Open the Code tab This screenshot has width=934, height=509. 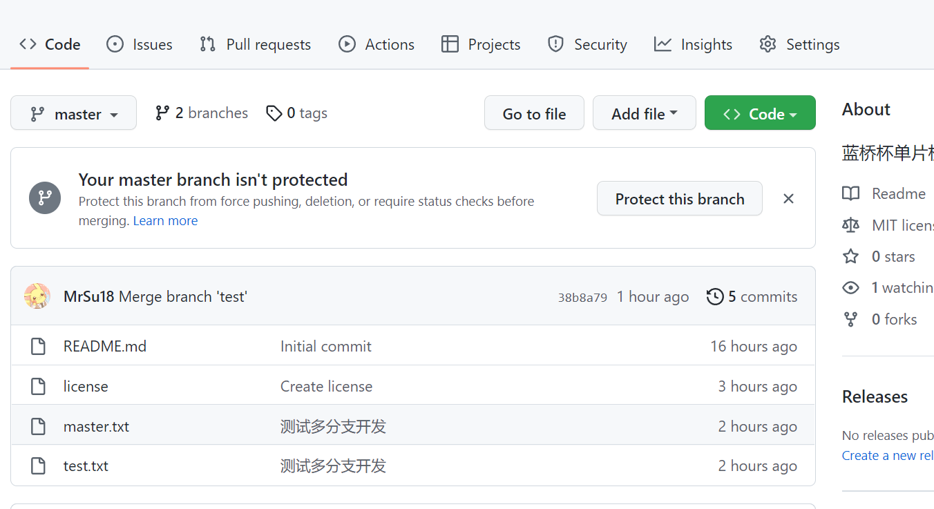(x=50, y=44)
